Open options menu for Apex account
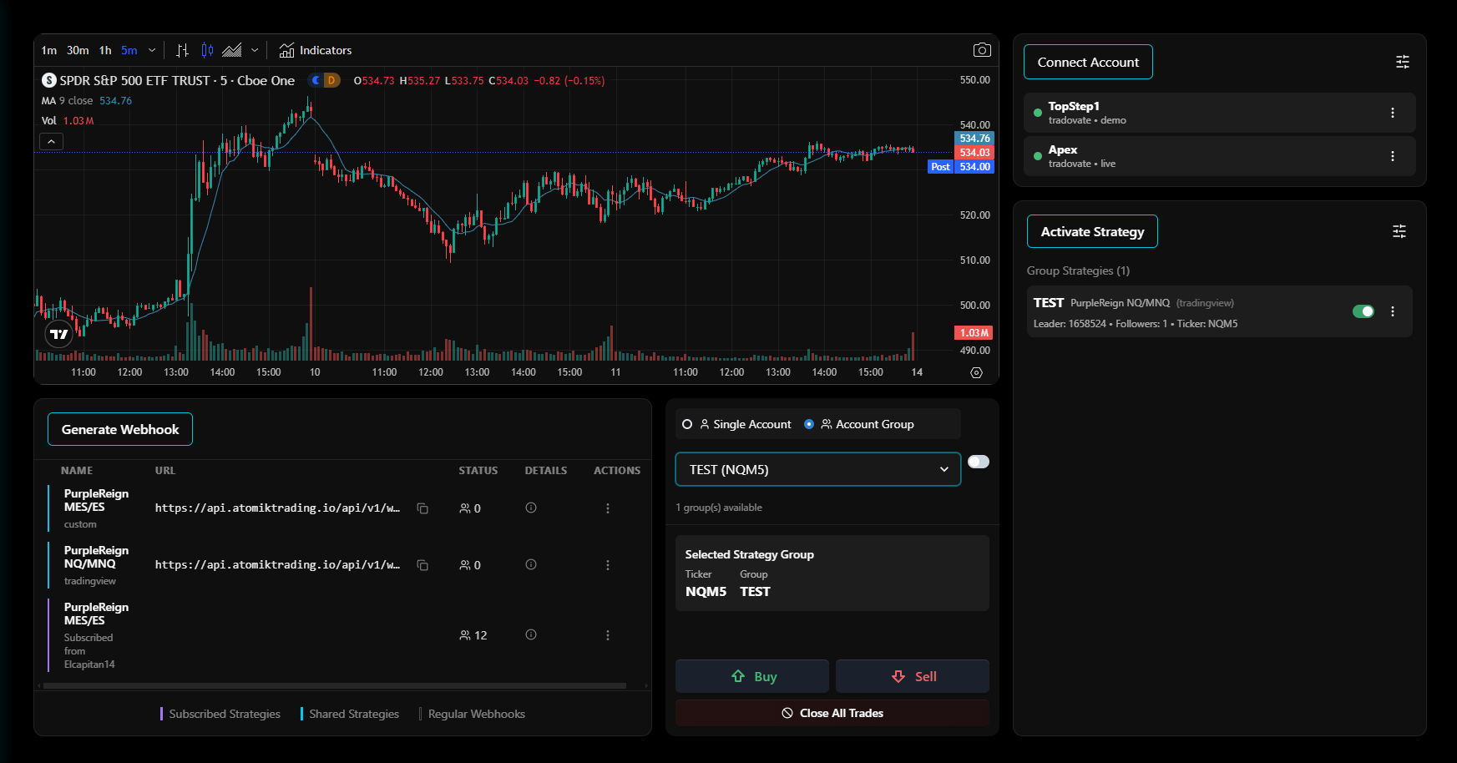Image resolution: width=1457 pixels, height=763 pixels. tap(1392, 156)
